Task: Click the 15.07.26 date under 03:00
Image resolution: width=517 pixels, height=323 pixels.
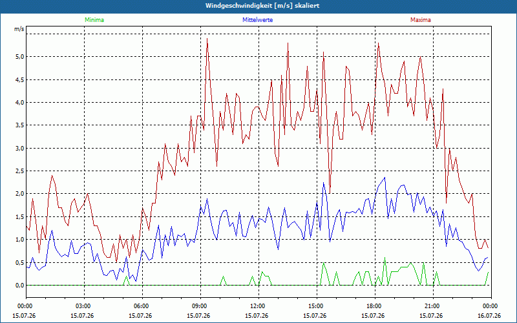Action: click(x=82, y=316)
